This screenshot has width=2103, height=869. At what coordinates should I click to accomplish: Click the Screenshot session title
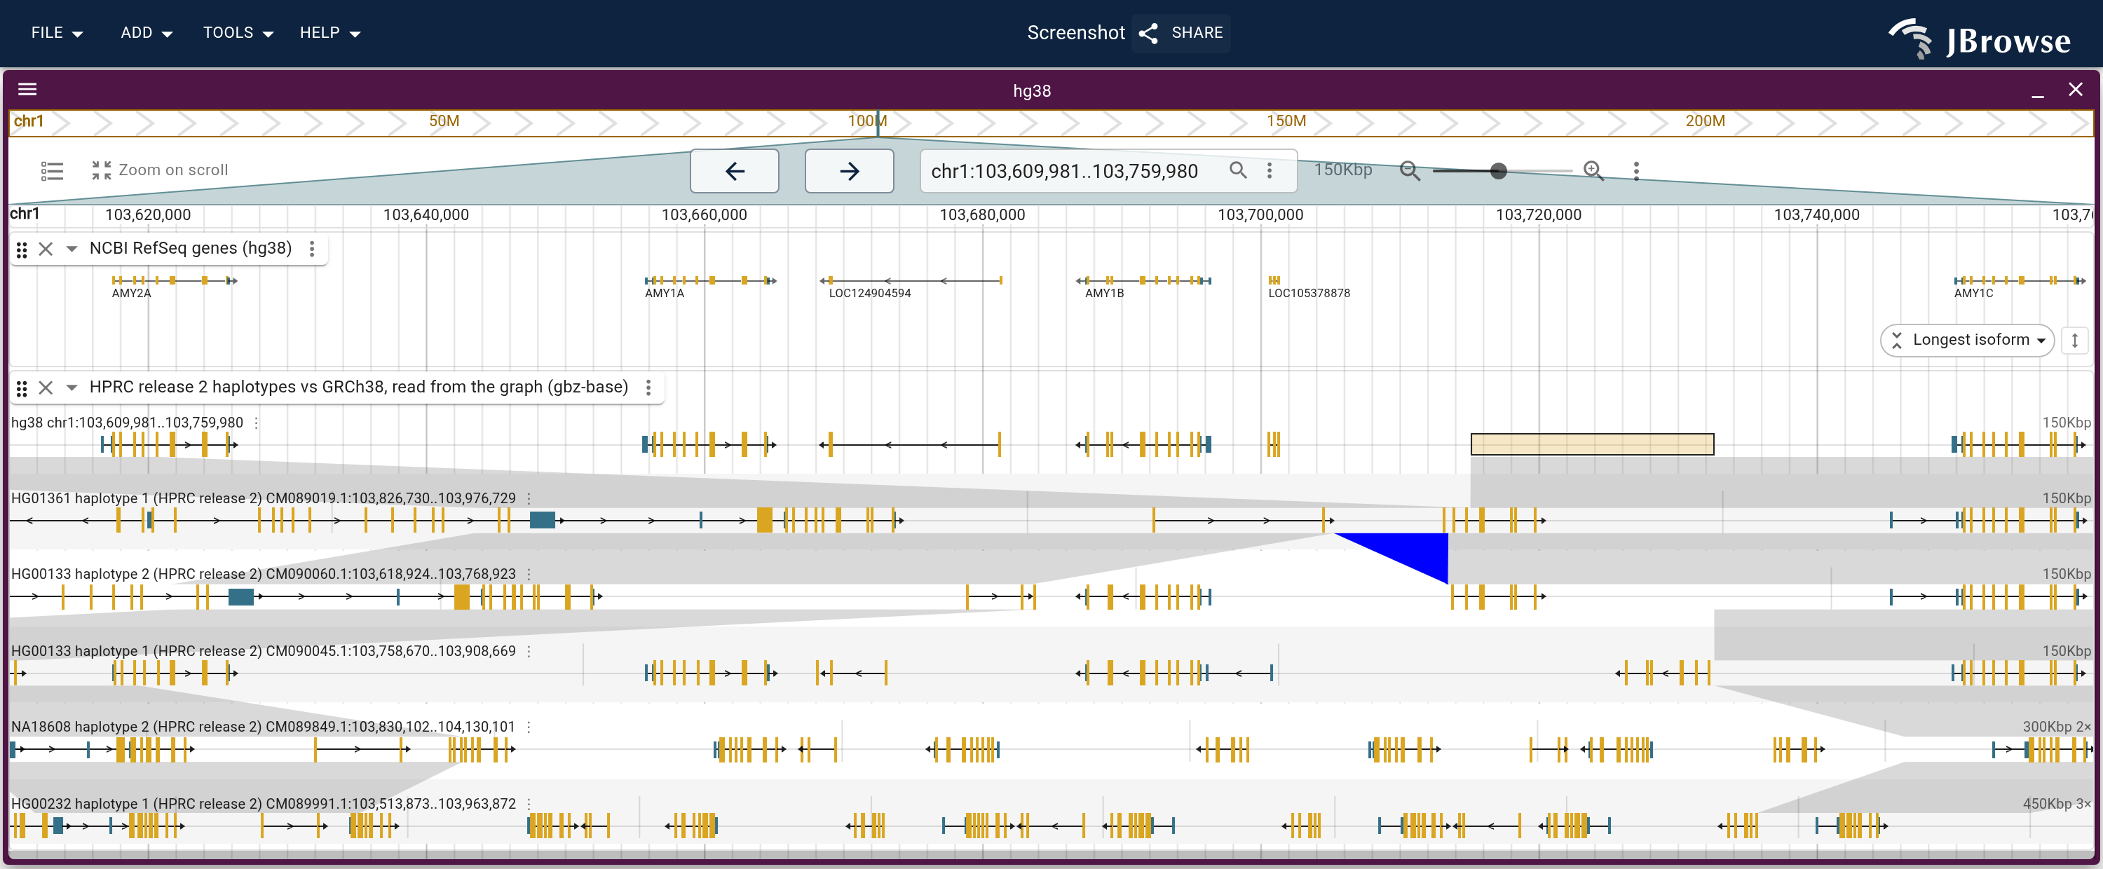click(x=1075, y=33)
